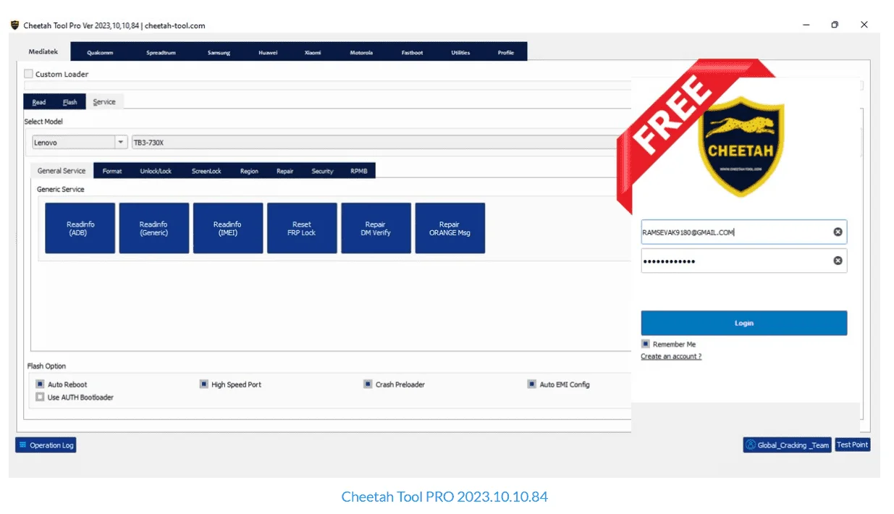Click the blue Login button
This screenshot has width=894, height=514.
click(744, 323)
